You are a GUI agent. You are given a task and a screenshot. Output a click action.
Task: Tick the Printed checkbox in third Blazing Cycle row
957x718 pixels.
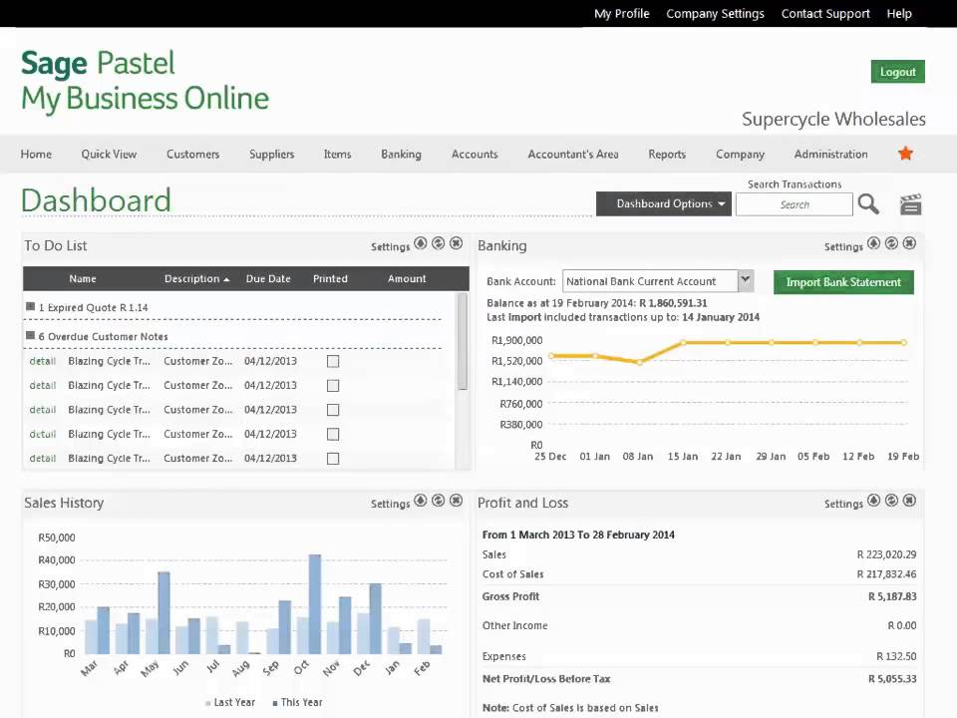[333, 410]
